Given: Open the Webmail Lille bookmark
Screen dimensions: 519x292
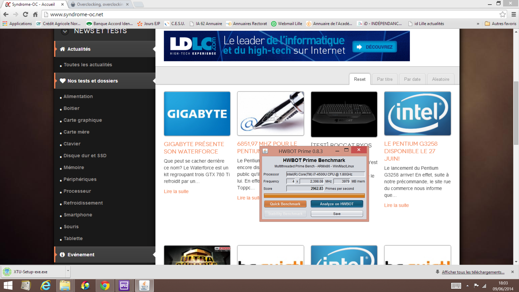Looking at the screenshot, I should [x=287, y=24].
